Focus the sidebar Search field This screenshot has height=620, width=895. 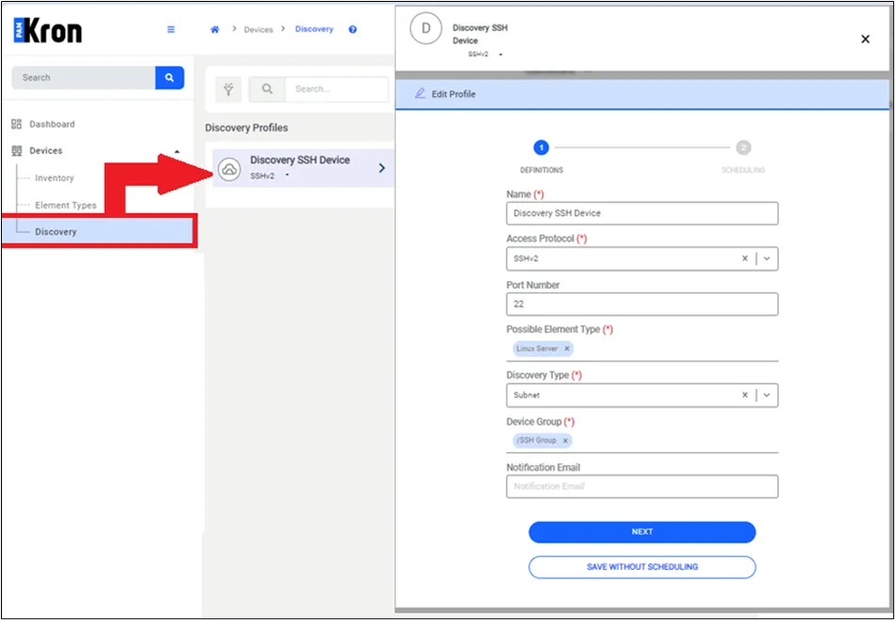tap(83, 77)
